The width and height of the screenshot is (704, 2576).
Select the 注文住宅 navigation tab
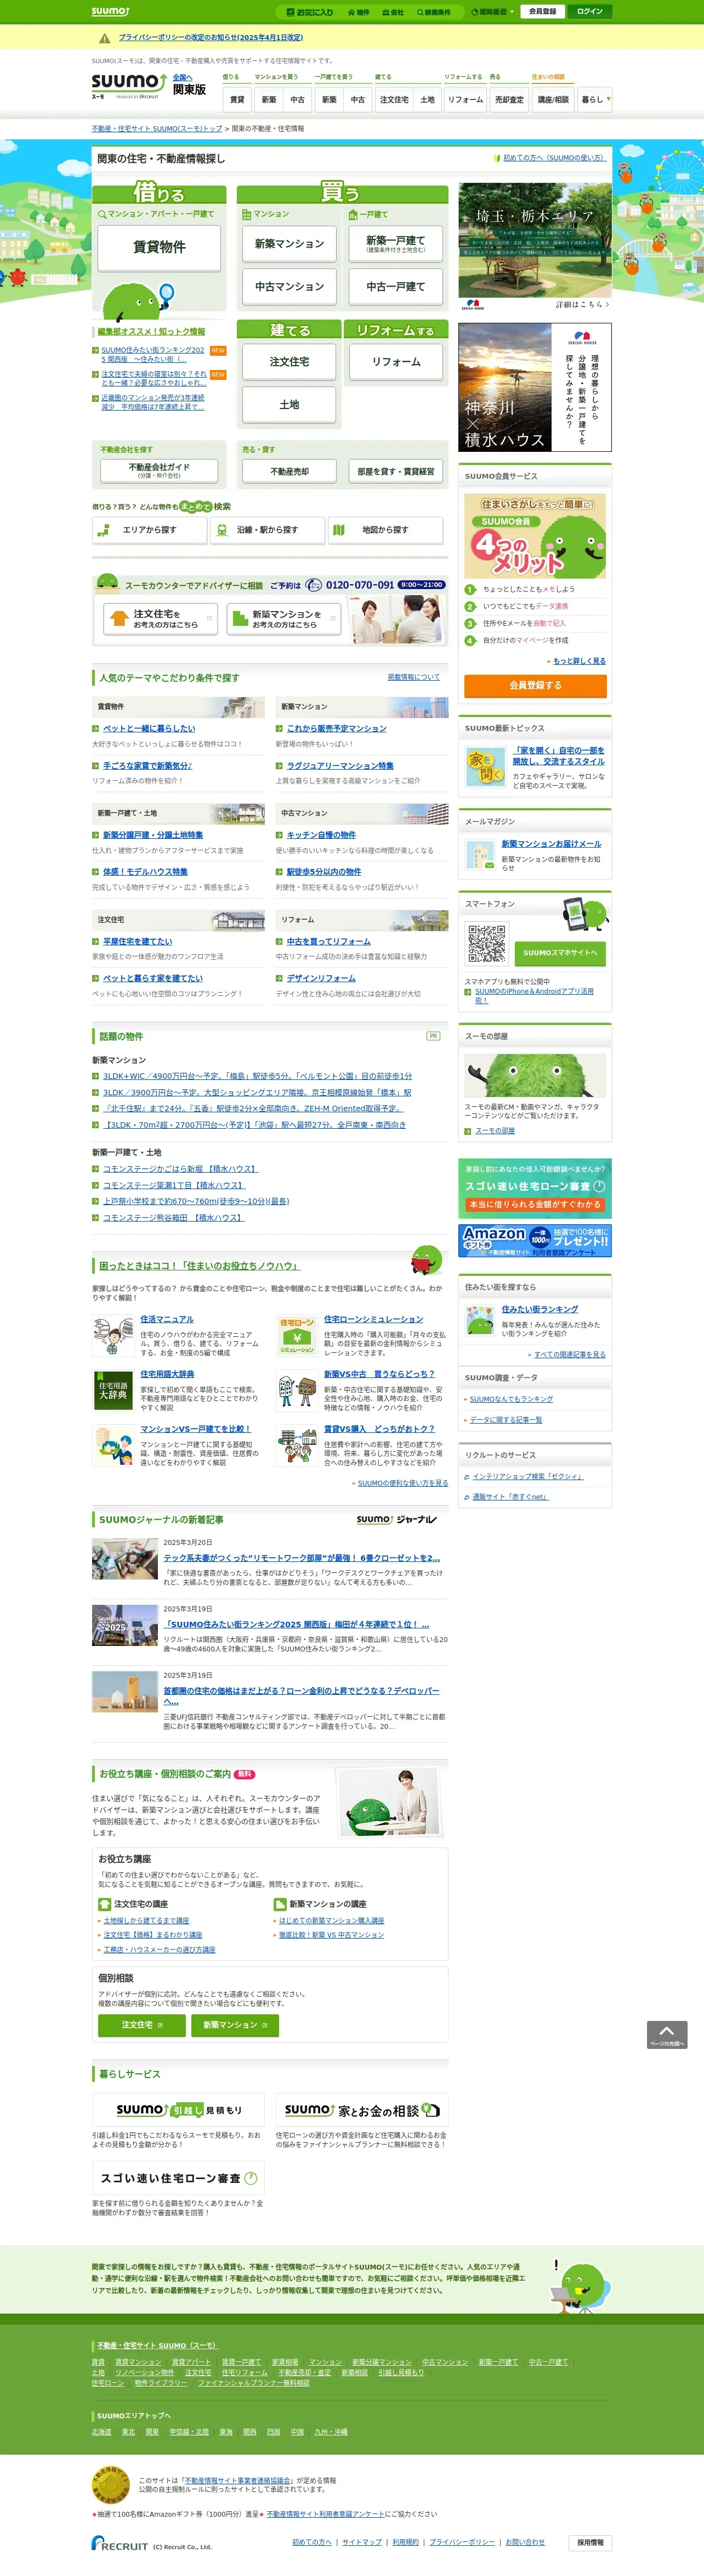pyautogui.click(x=394, y=99)
